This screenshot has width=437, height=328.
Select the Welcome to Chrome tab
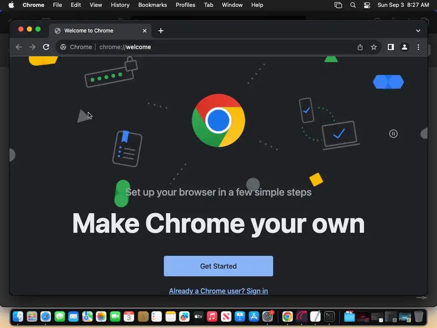100,31
